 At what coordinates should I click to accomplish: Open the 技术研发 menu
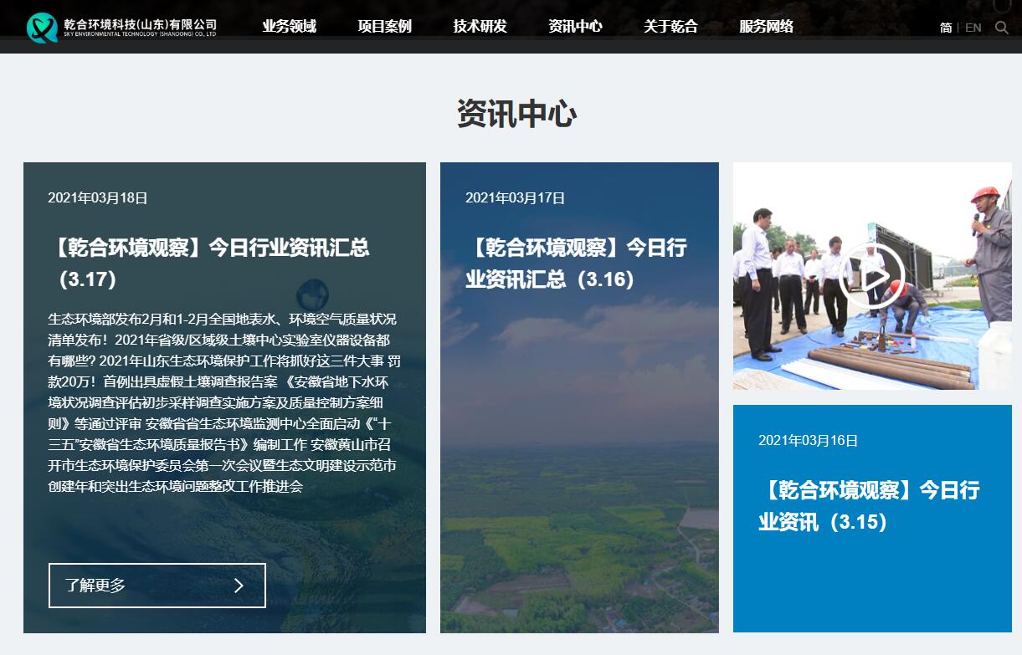480,26
